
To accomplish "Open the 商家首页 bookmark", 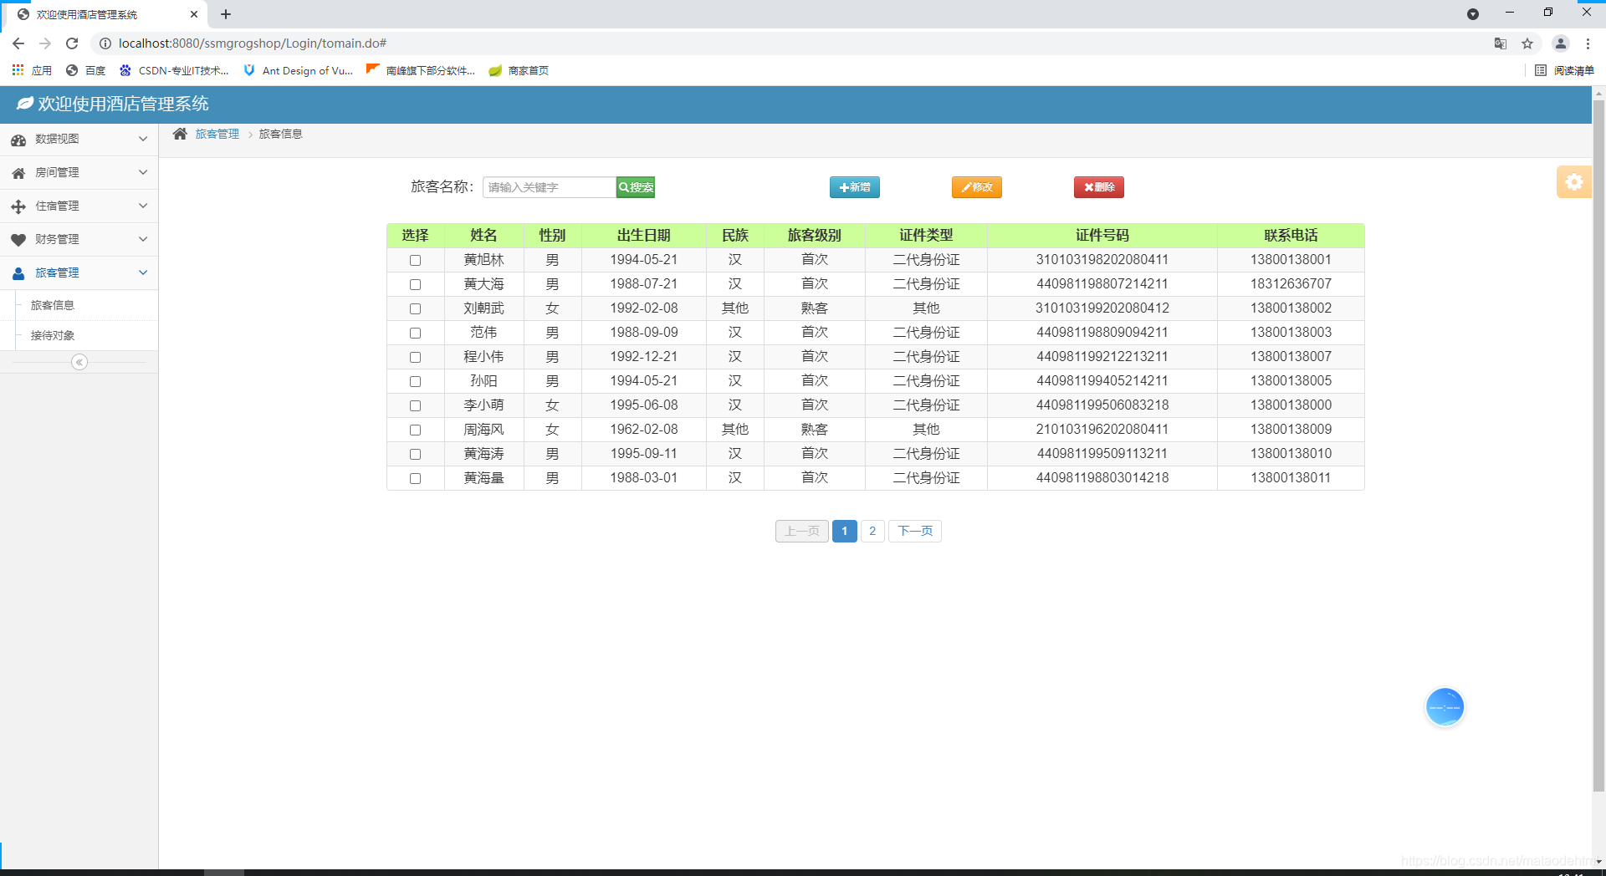I will (x=519, y=70).
